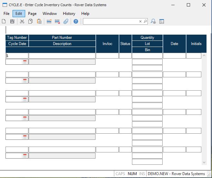Click the layout panel icon at toolbar end
The height and width of the screenshot is (178, 212).
[162, 21]
